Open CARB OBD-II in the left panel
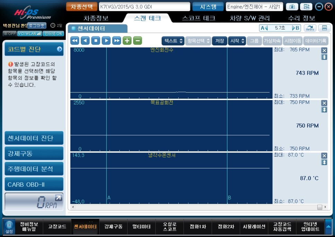 point(34,184)
